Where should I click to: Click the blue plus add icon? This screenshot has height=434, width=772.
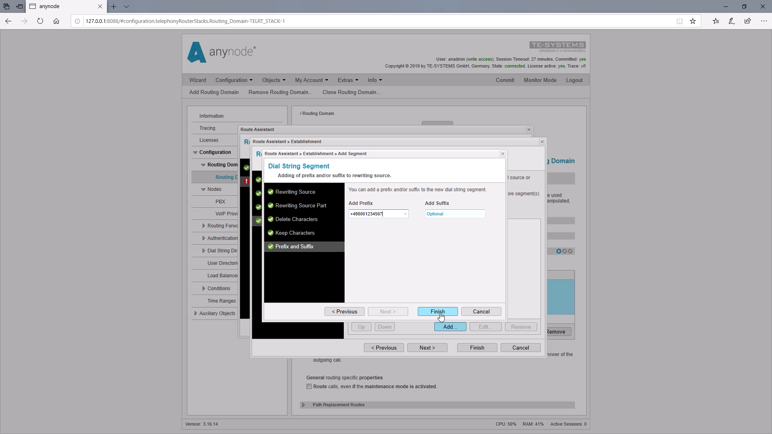pyautogui.click(x=558, y=252)
